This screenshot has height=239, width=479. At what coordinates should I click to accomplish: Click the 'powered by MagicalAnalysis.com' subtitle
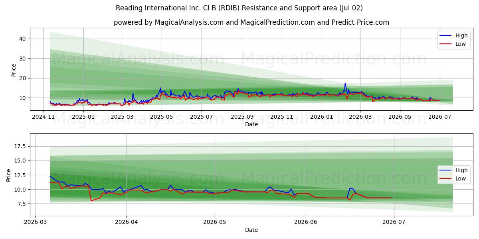[251, 22]
